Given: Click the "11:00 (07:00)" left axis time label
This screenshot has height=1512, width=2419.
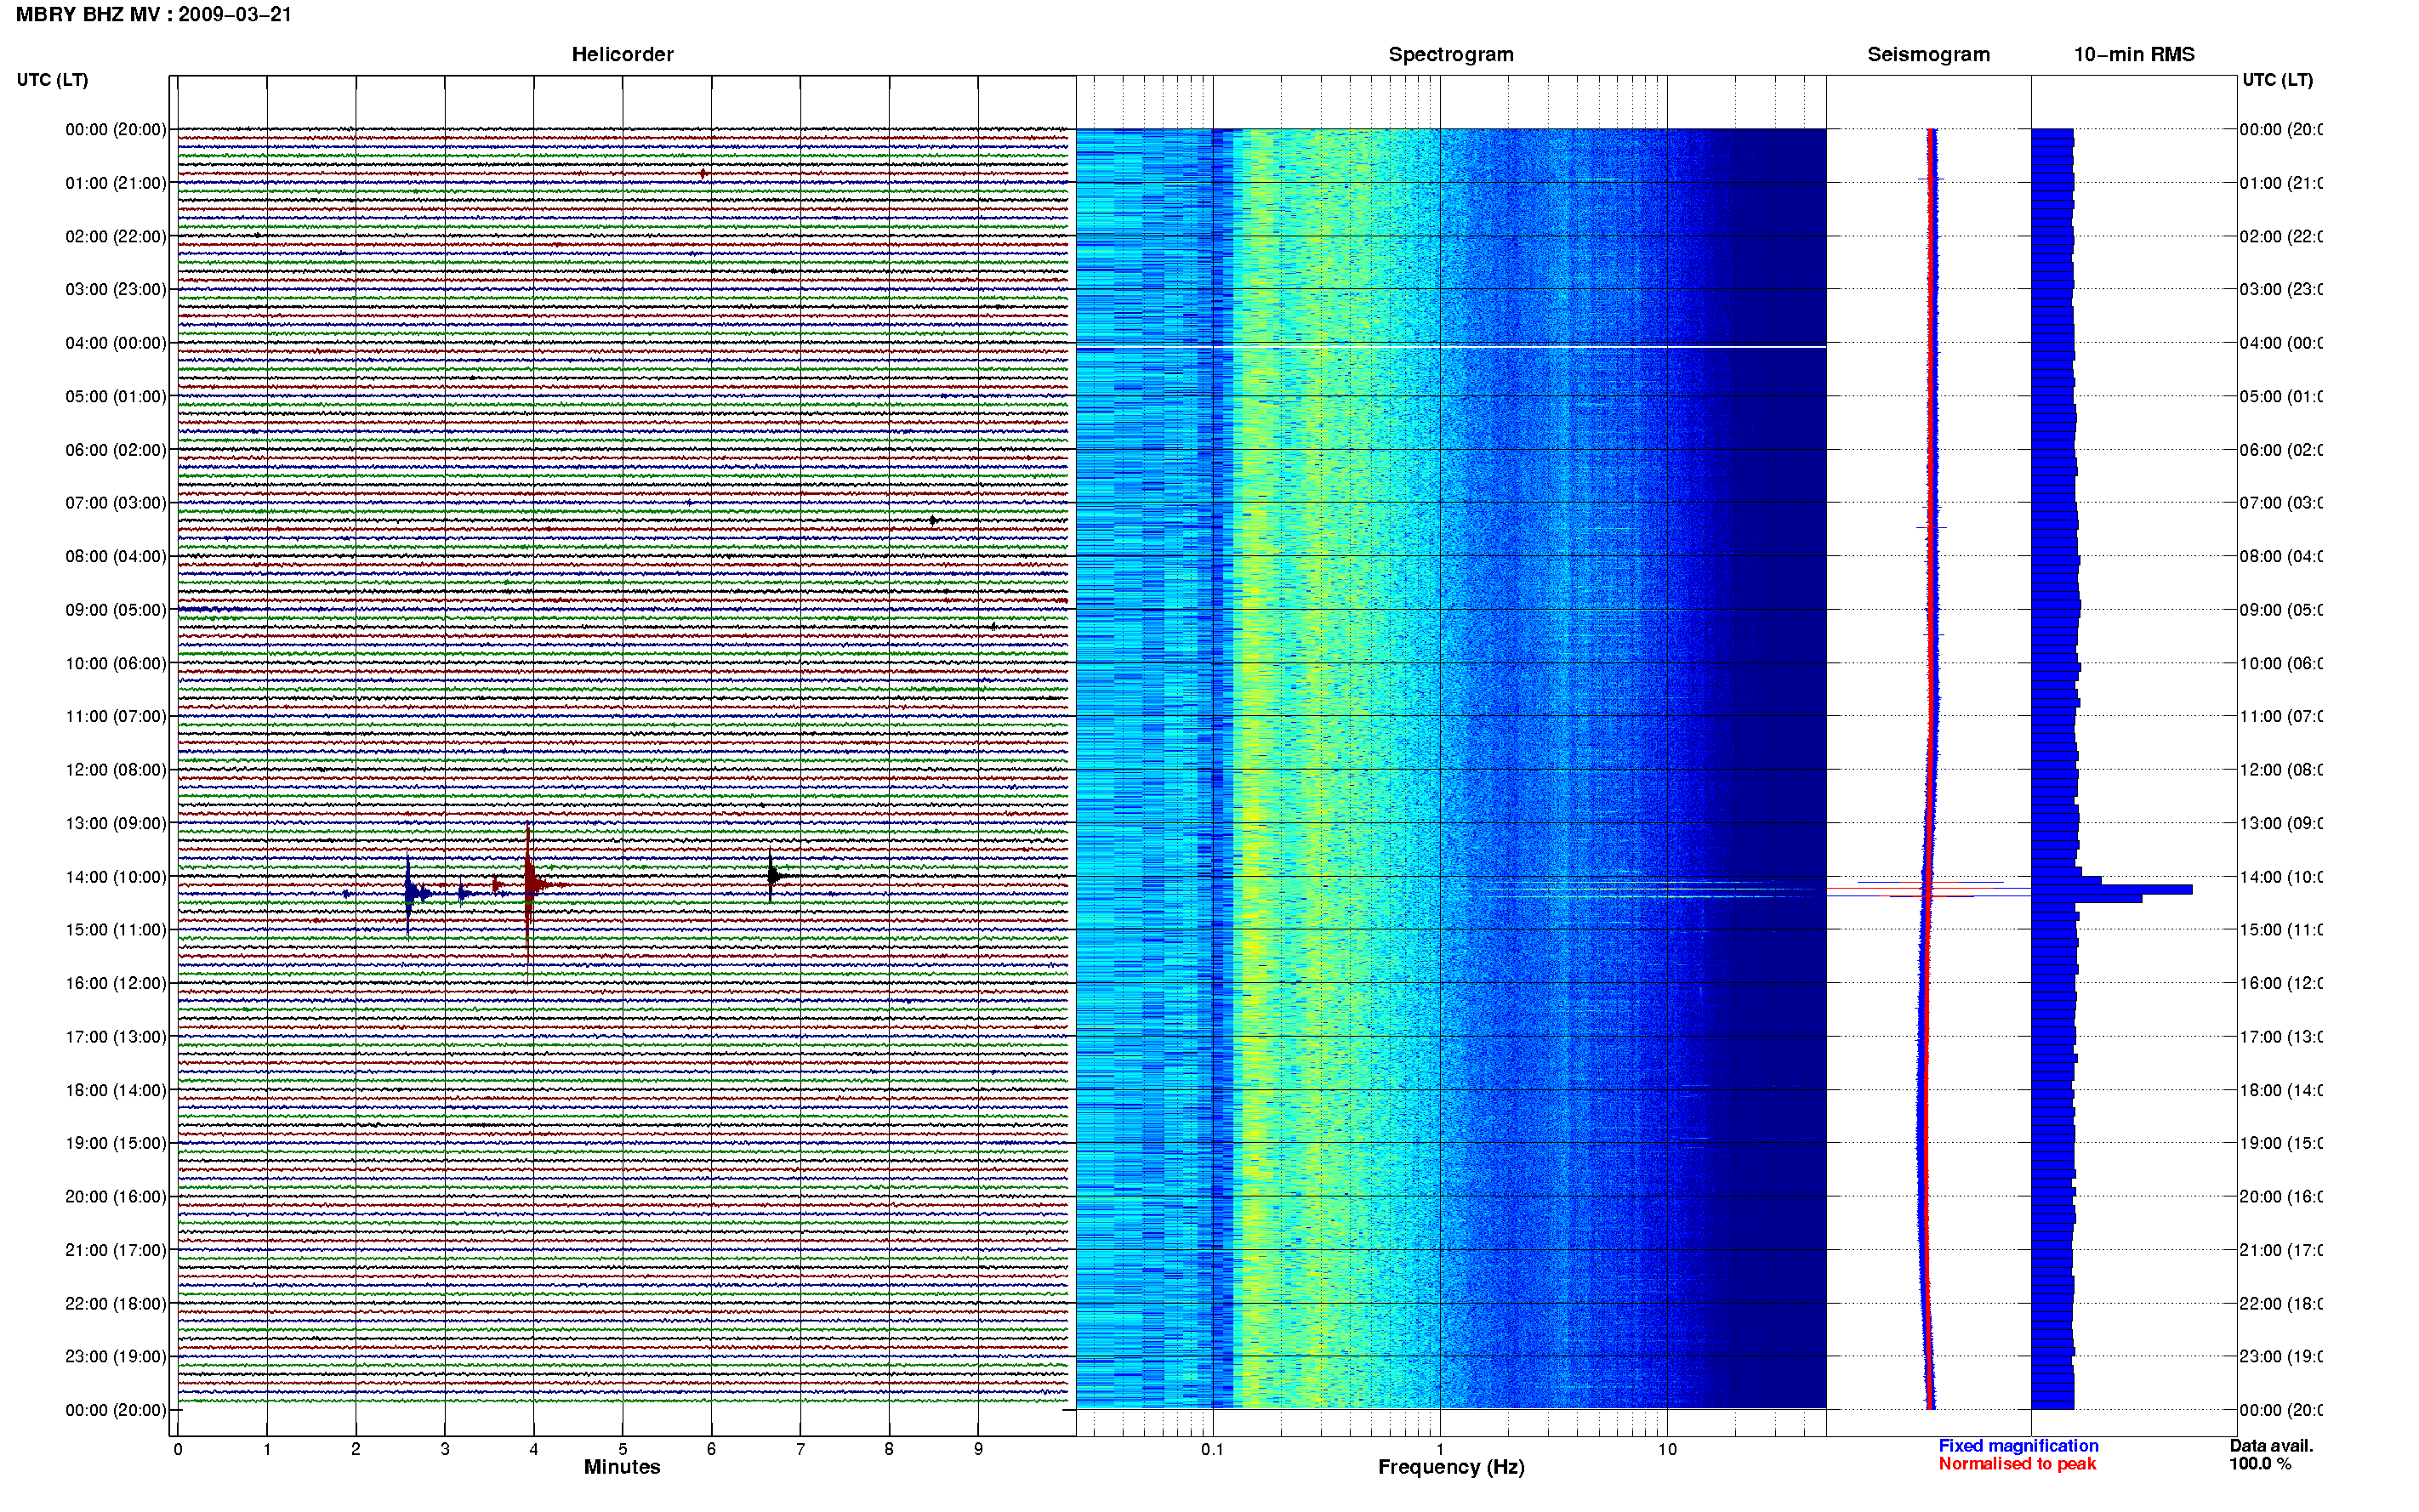Looking at the screenshot, I should click(116, 716).
